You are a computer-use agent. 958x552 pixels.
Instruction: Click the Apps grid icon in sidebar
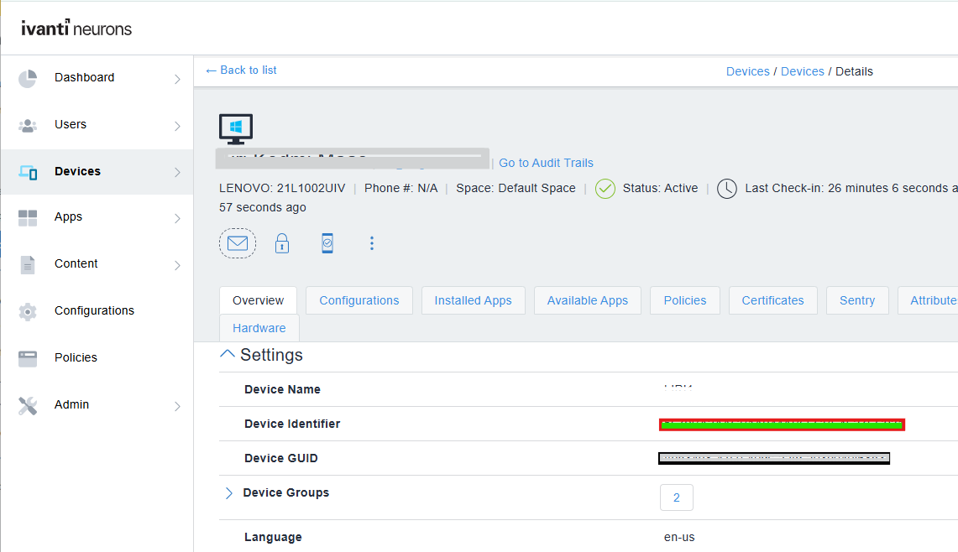coord(27,216)
